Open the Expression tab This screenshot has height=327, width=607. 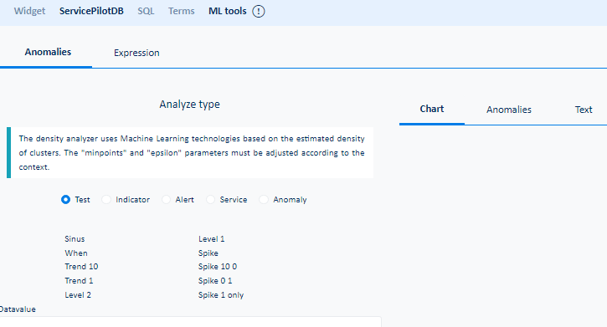tap(136, 53)
